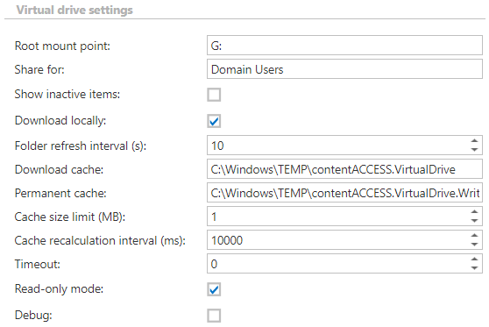The width and height of the screenshot is (489, 327).
Task: Decrease Folder refresh interval with down arrow
Action: click(x=474, y=149)
